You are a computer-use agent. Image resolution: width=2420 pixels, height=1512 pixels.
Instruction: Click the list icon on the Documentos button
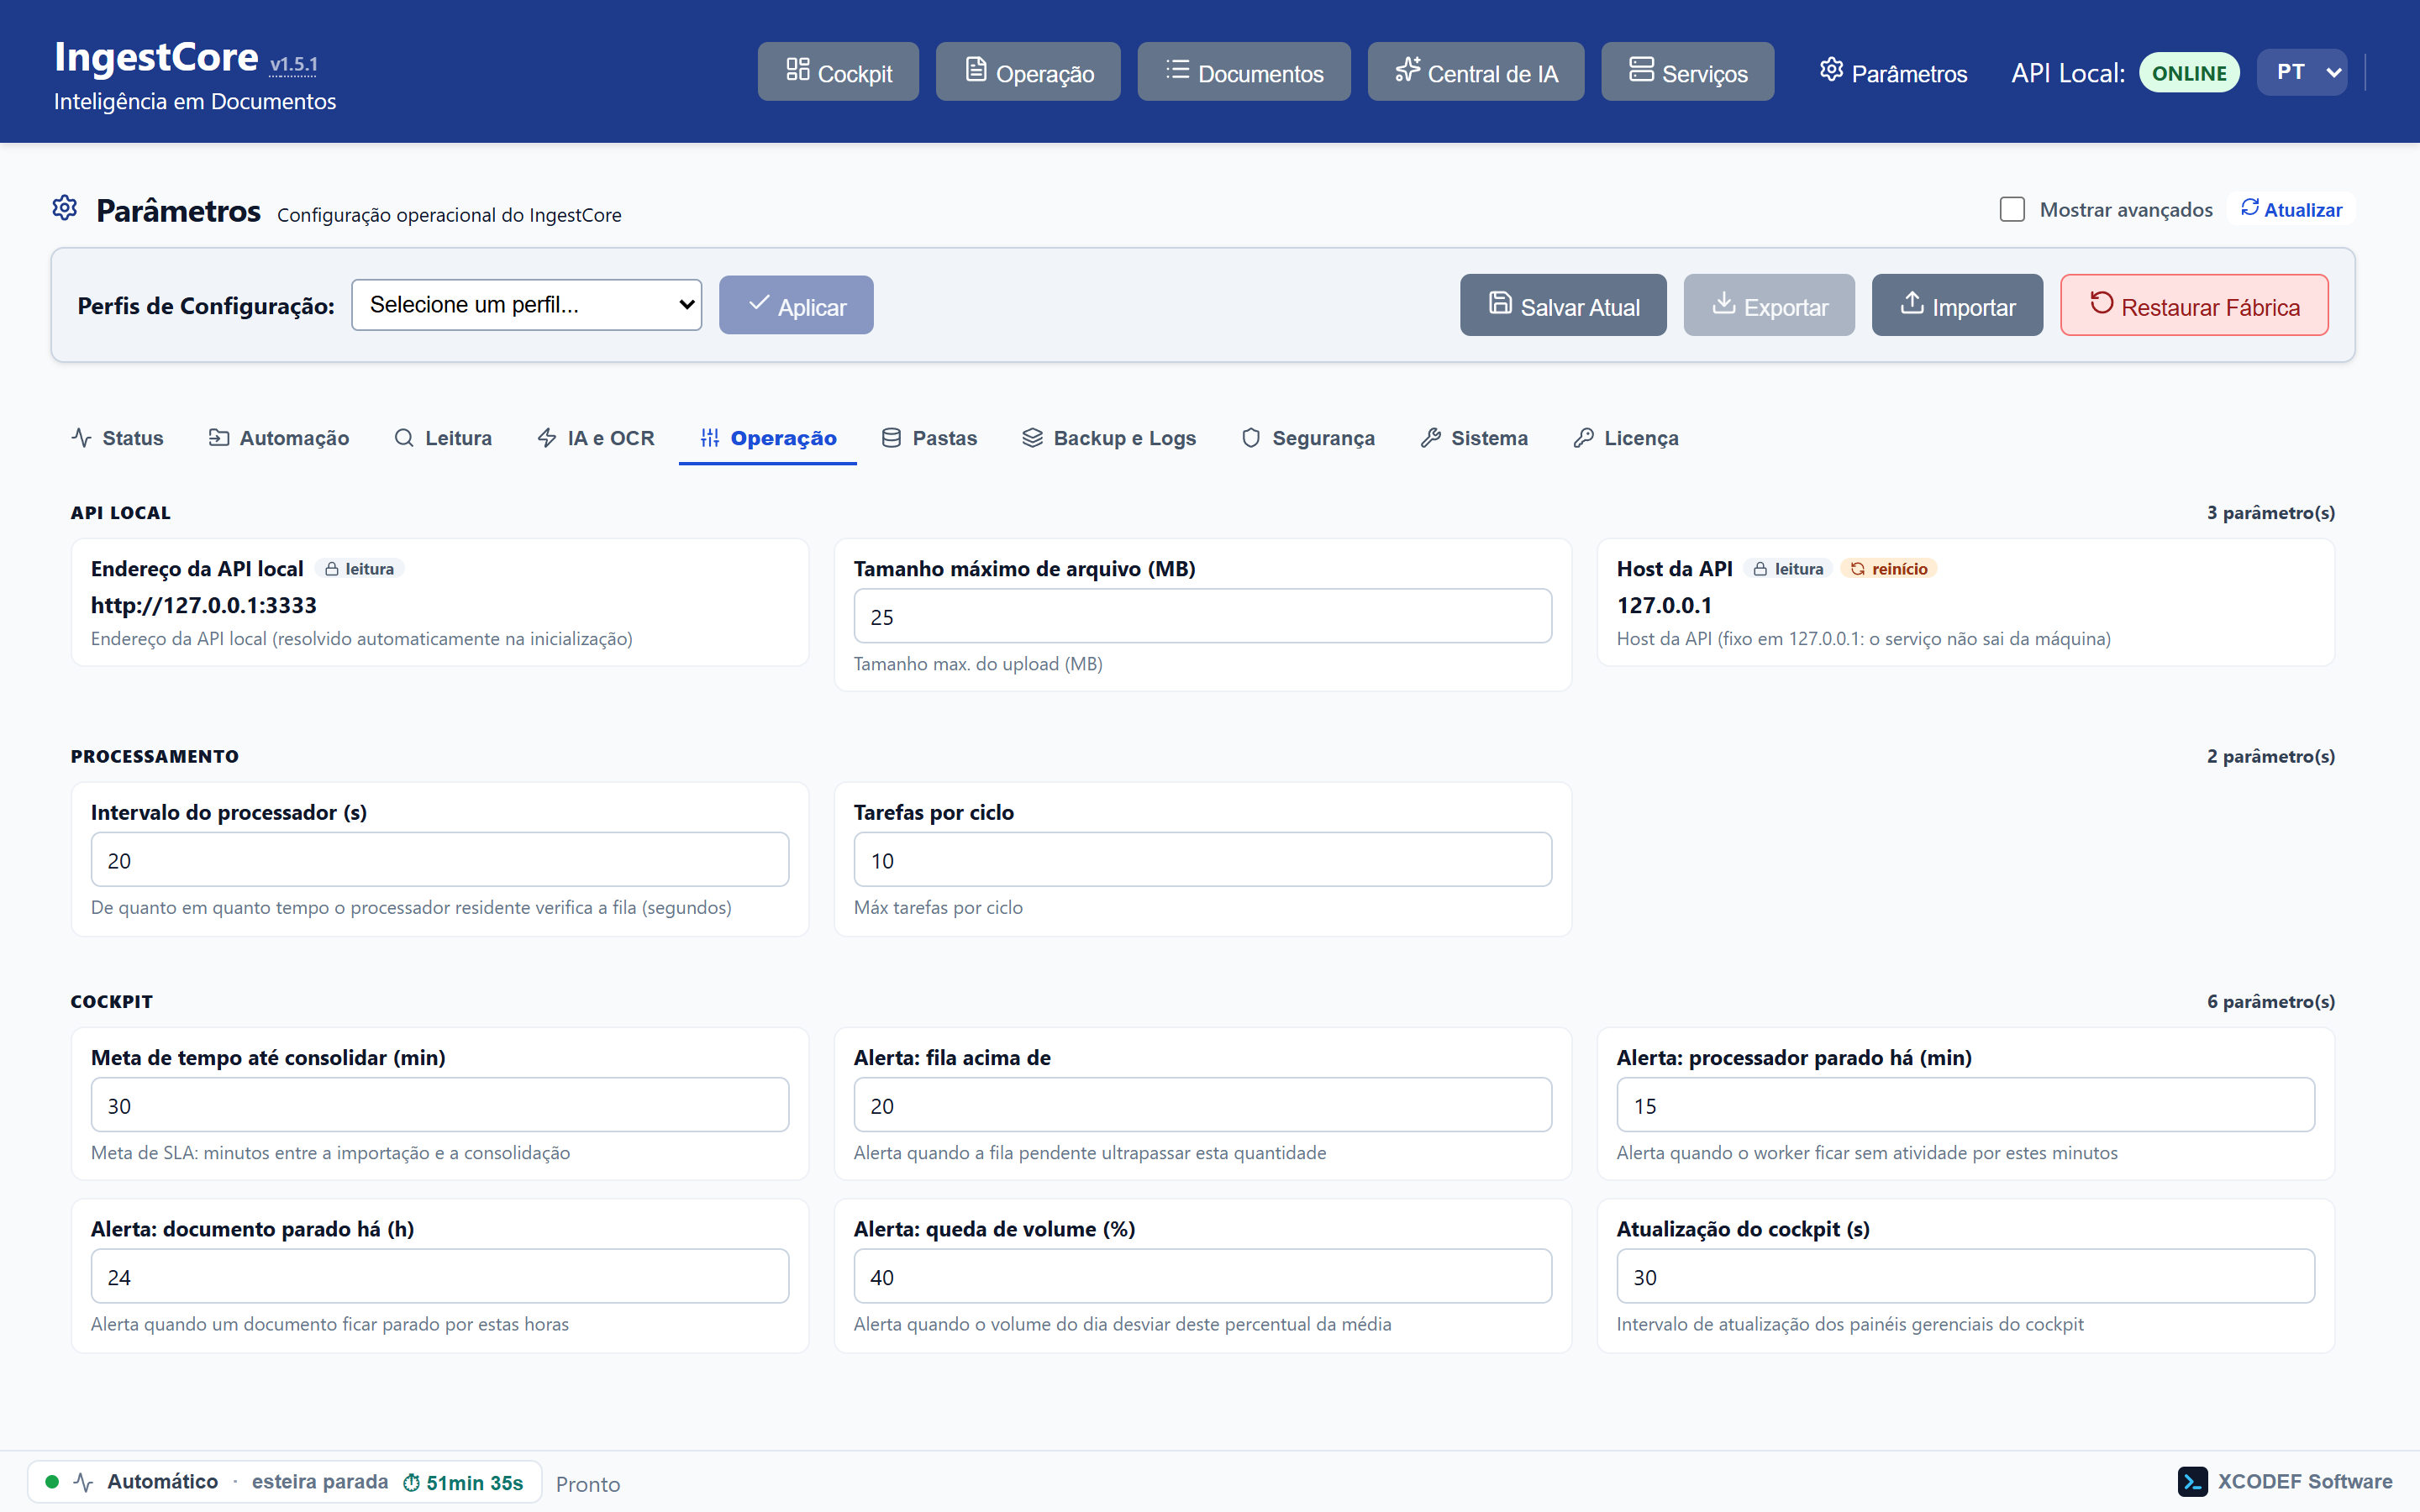(x=1177, y=70)
